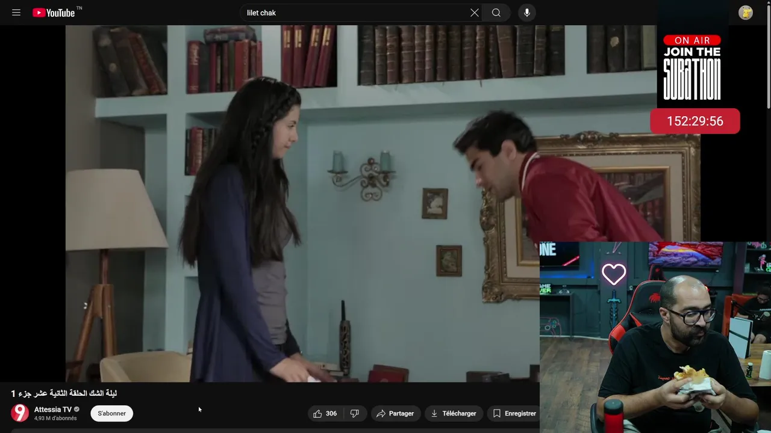Click the '4,93 M d'abonnés' subscriber count
This screenshot has height=433, width=771.
point(55,419)
